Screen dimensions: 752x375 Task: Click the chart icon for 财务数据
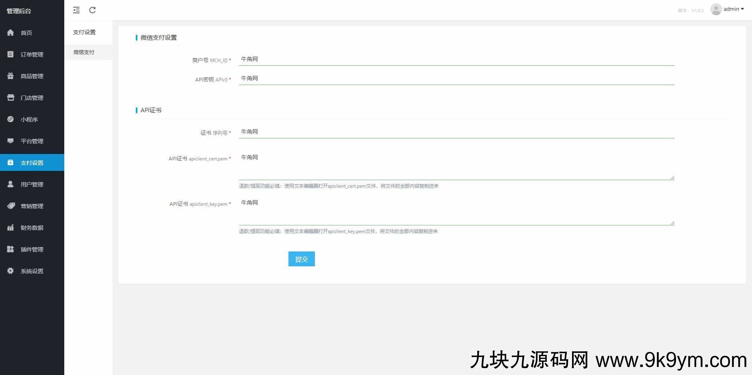click(x=10, y=227)
